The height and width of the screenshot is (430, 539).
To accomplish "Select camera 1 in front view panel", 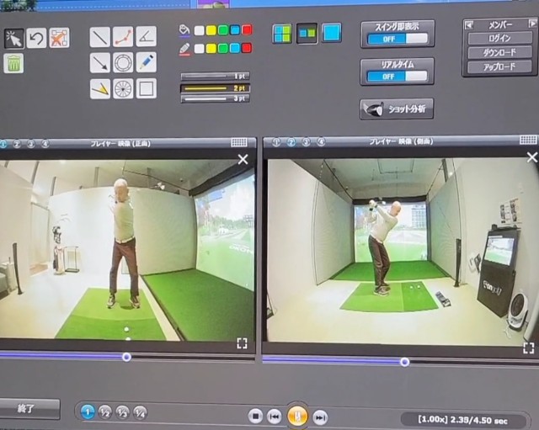I will click(x=3, y=144).
